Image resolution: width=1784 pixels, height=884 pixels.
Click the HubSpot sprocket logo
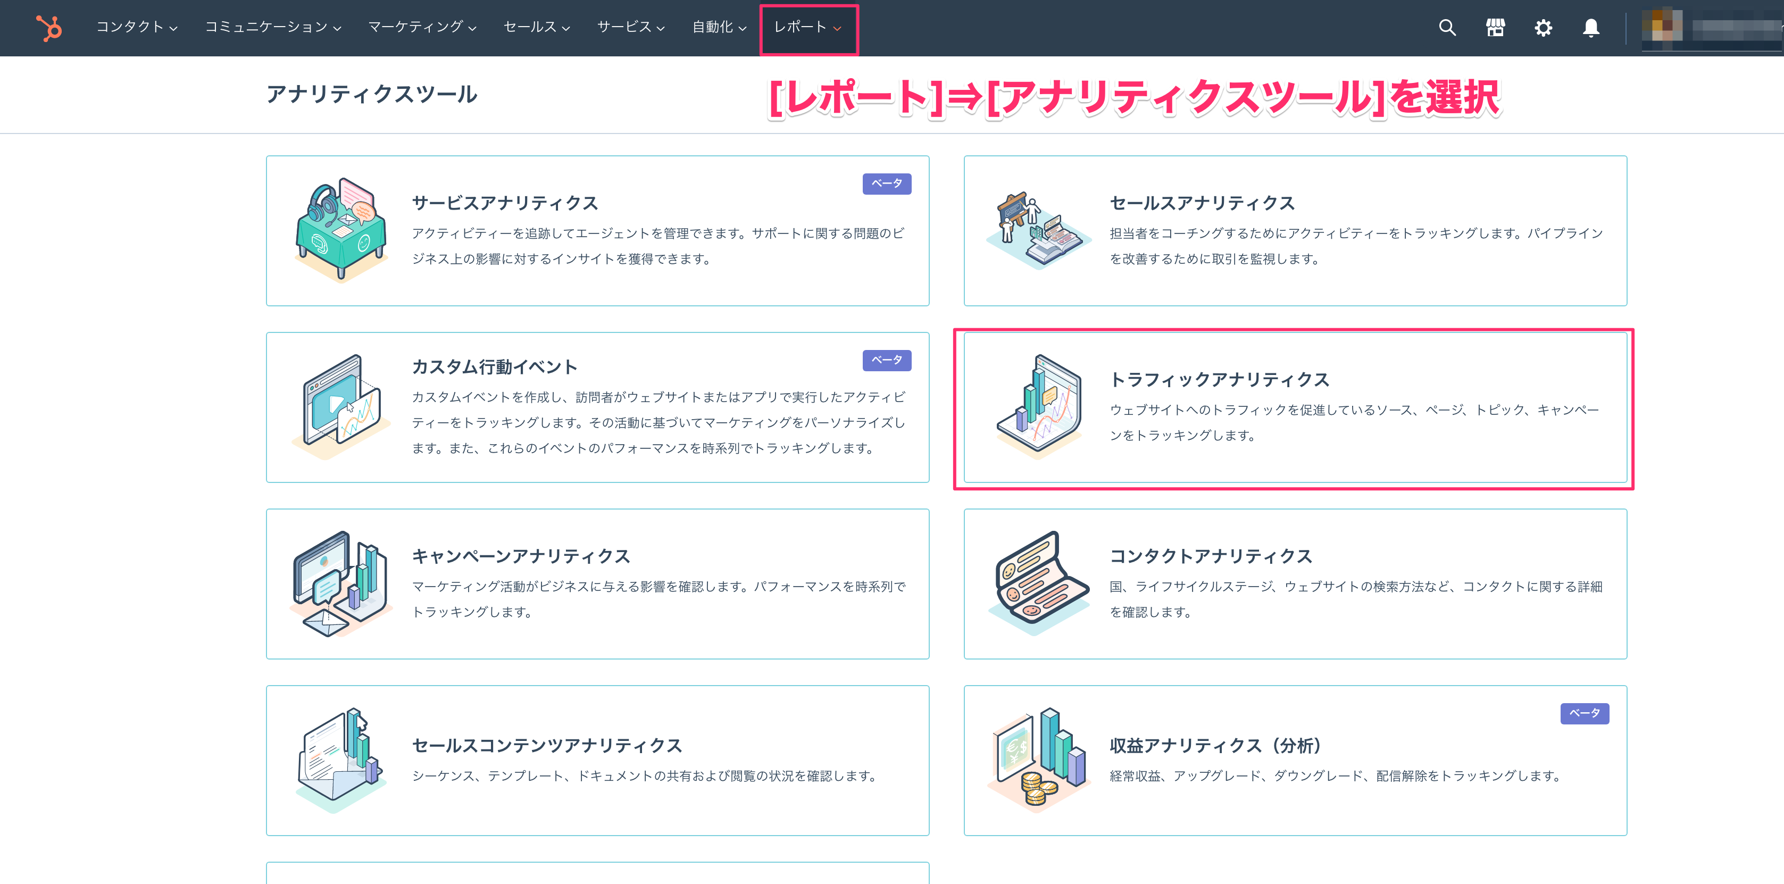[x=49, y=28]
